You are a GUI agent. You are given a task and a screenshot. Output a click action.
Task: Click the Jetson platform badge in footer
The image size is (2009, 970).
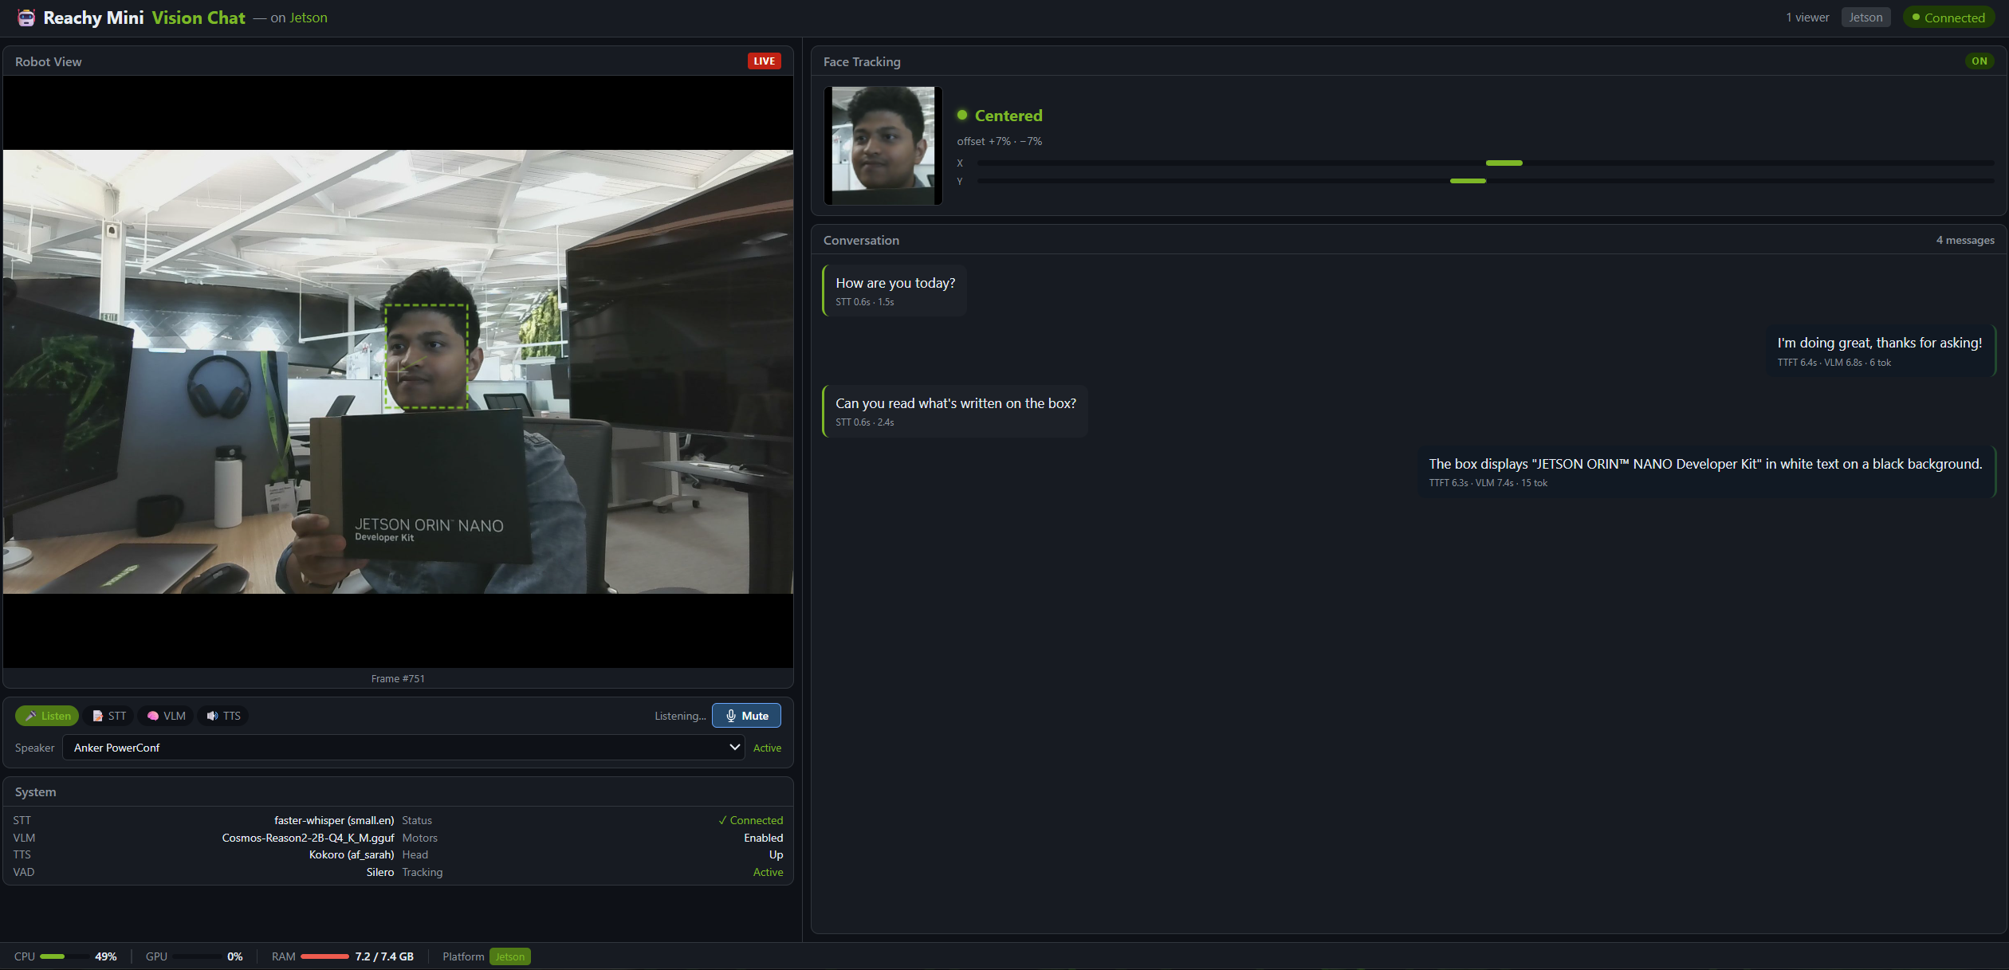tap(510, 956)
